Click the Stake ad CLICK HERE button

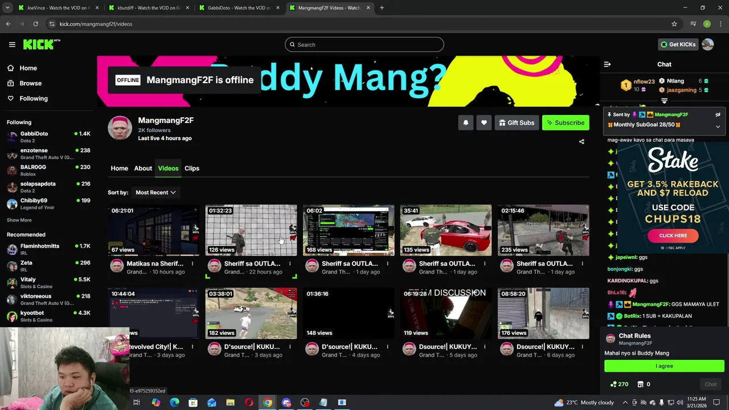pos(673,235)
